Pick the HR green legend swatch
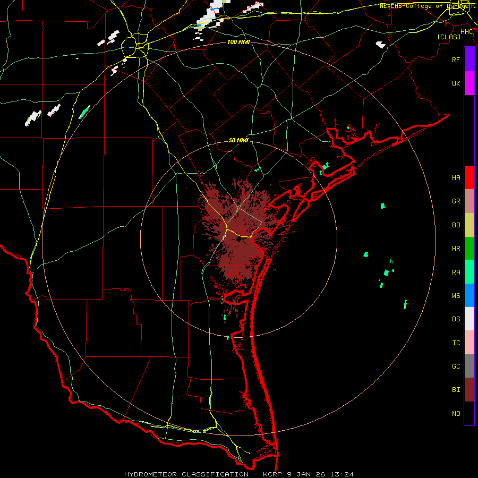The image size is (478, 478). pyautogui.click(x=469, y=248)
